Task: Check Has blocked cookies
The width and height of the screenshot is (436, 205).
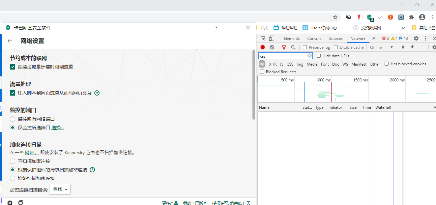Action: pyautogui.click(x=387, y=64)
